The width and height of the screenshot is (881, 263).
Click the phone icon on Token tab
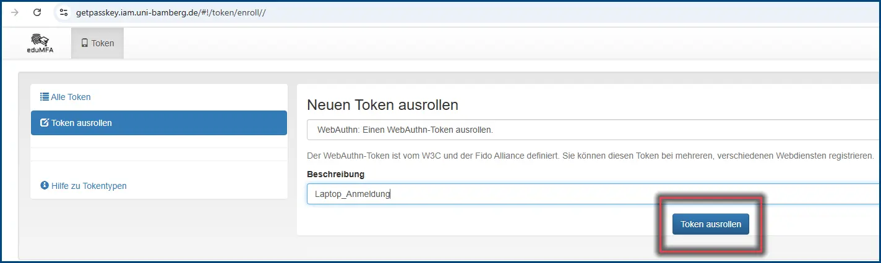coord(85,43)
